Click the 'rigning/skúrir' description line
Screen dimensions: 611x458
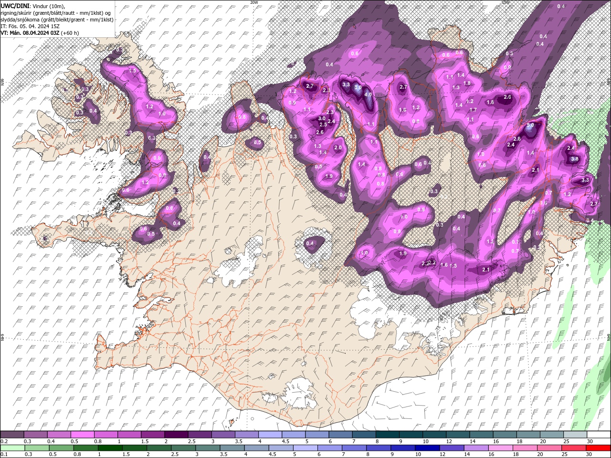point(56,13)
